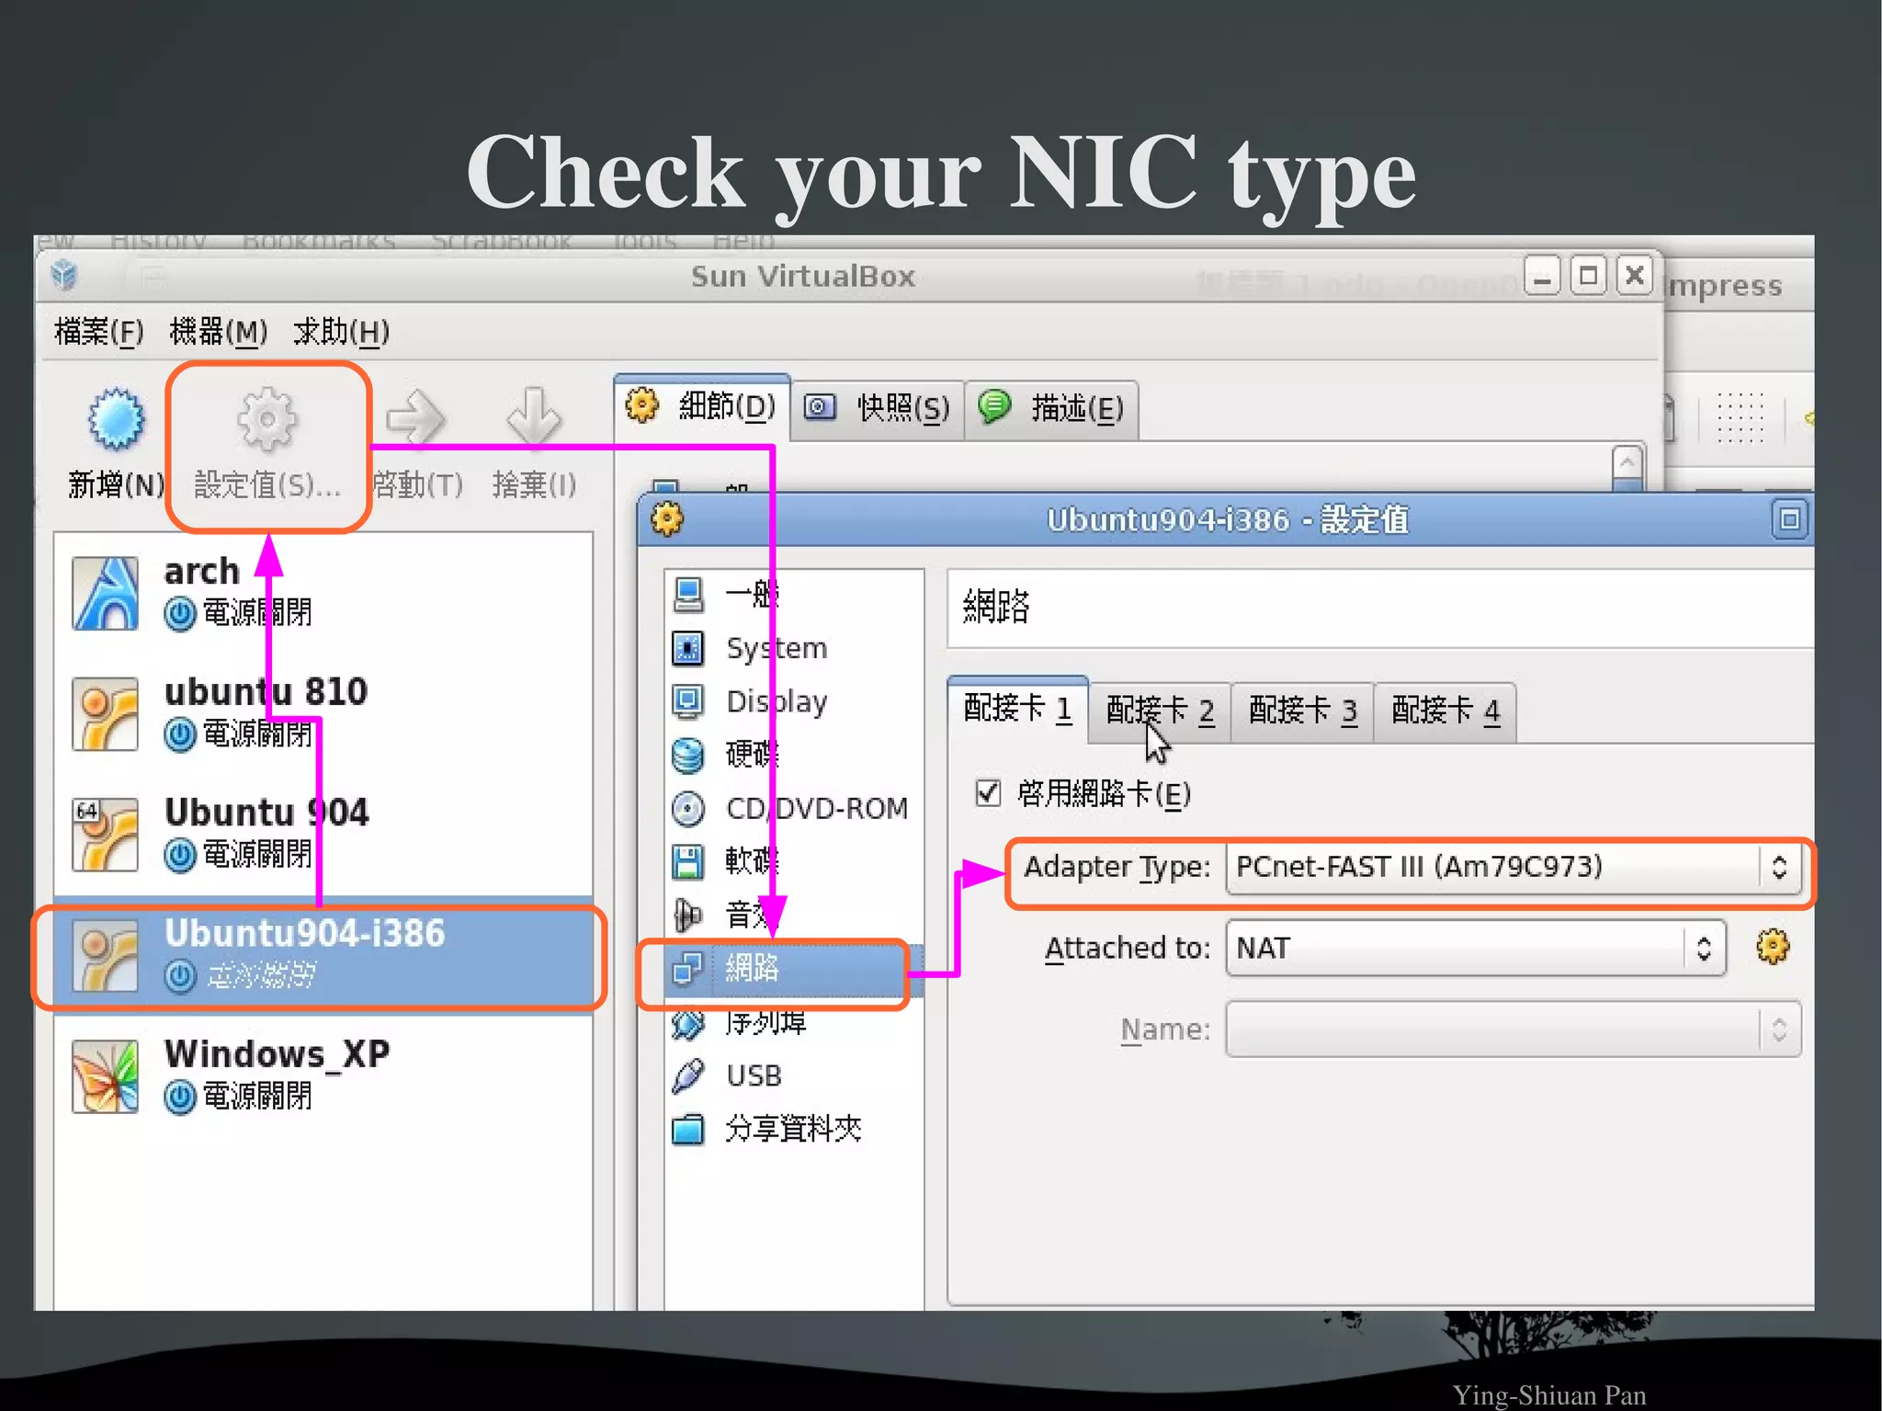Open the 一般 general settings category
Image resolution: width=1882 pixels, height=1411 pixels.
pos(794,595)
